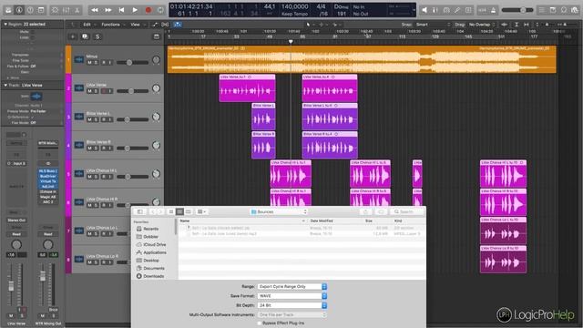Adjust the LVox Verse track volume slider
583x328 pixels.
132,91
